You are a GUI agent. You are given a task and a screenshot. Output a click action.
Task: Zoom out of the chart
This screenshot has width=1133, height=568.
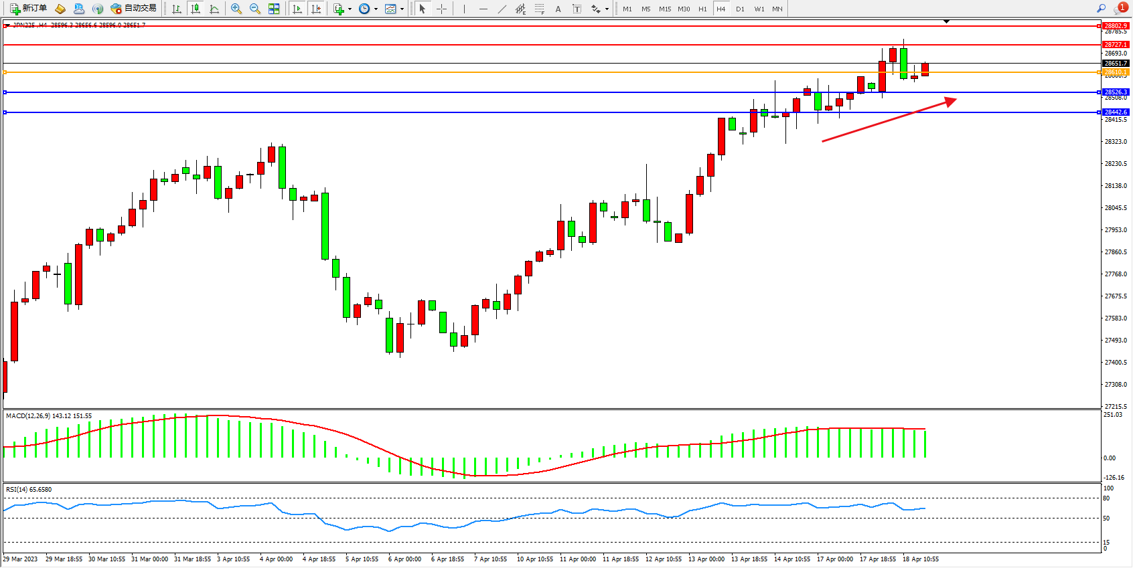point(255,9)
